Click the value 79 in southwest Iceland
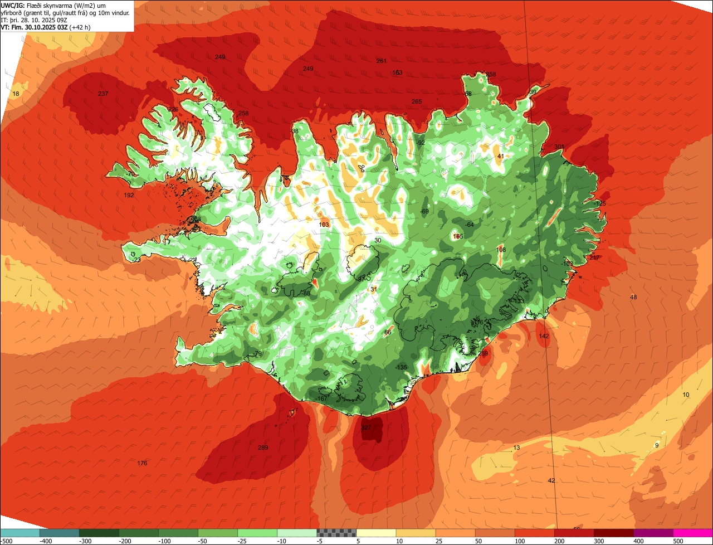The image size is (713, 545). coord(258,354)
